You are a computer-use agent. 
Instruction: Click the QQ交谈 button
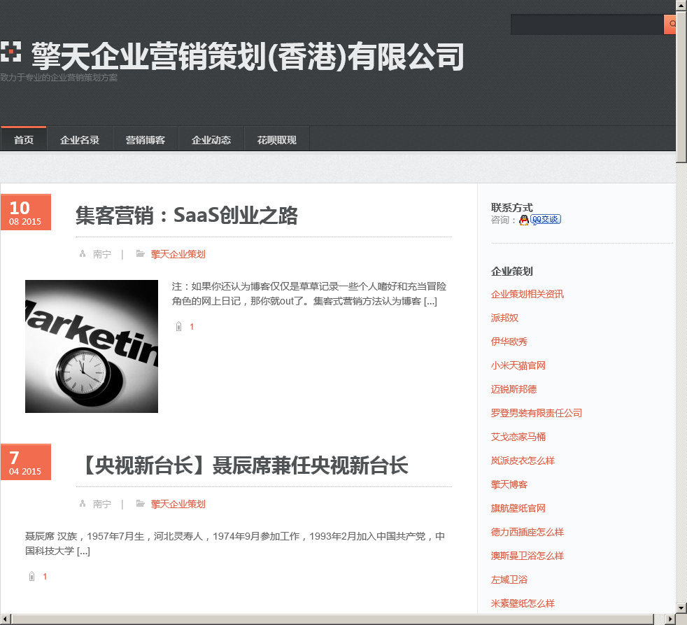coord(546,219)
